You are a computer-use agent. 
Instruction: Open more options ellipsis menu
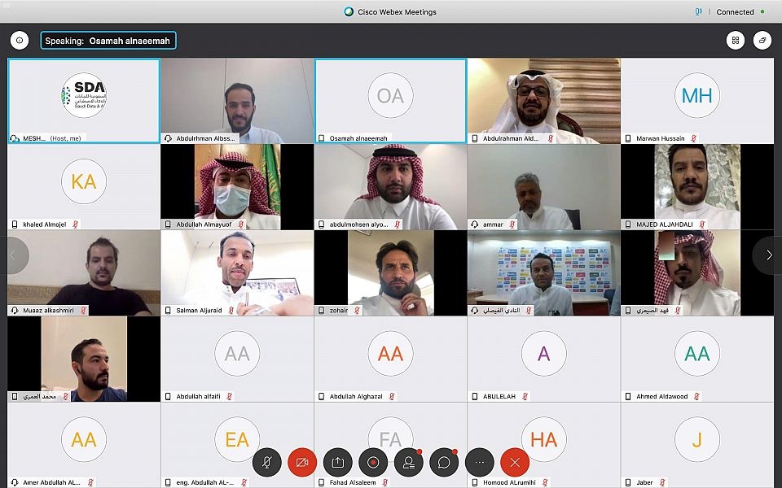[480, 462]
